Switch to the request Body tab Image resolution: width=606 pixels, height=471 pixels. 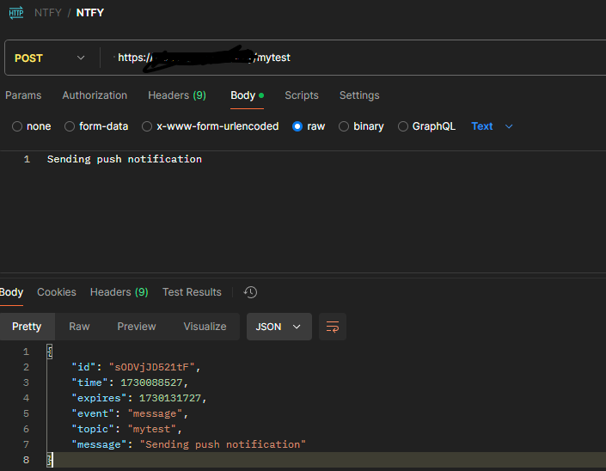[247, 95]
